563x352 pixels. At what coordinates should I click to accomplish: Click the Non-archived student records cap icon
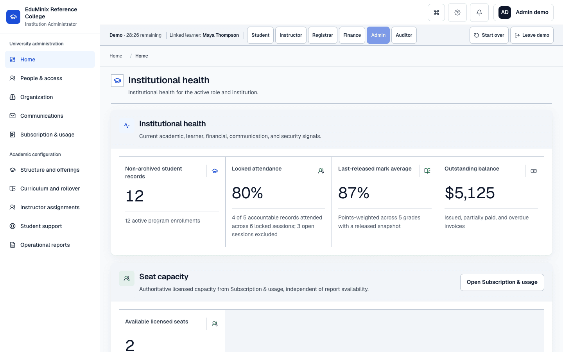pyautogui.click(x=215, y=171)
